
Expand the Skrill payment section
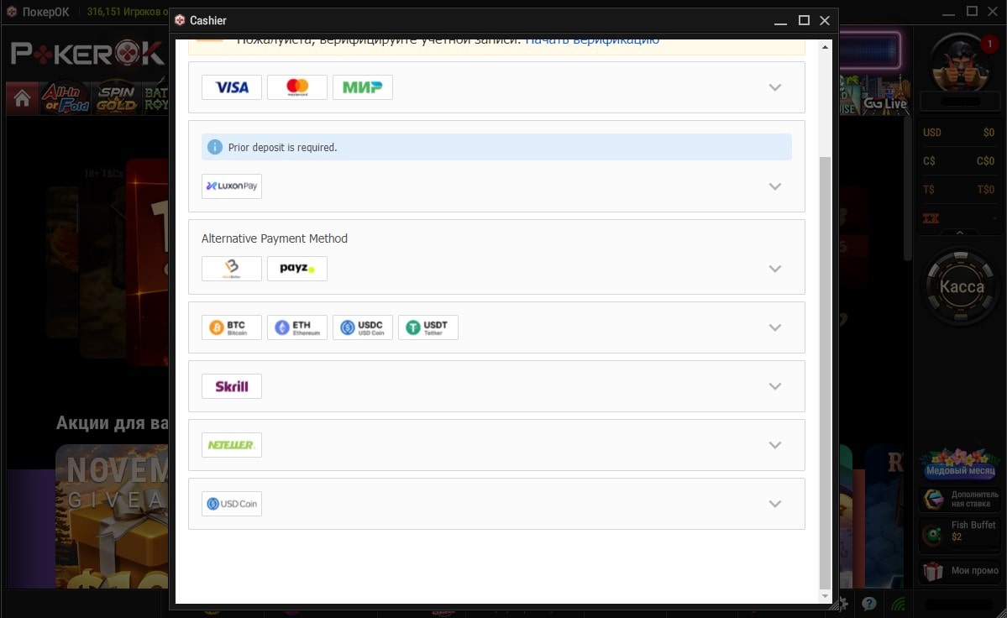point(775,386)
